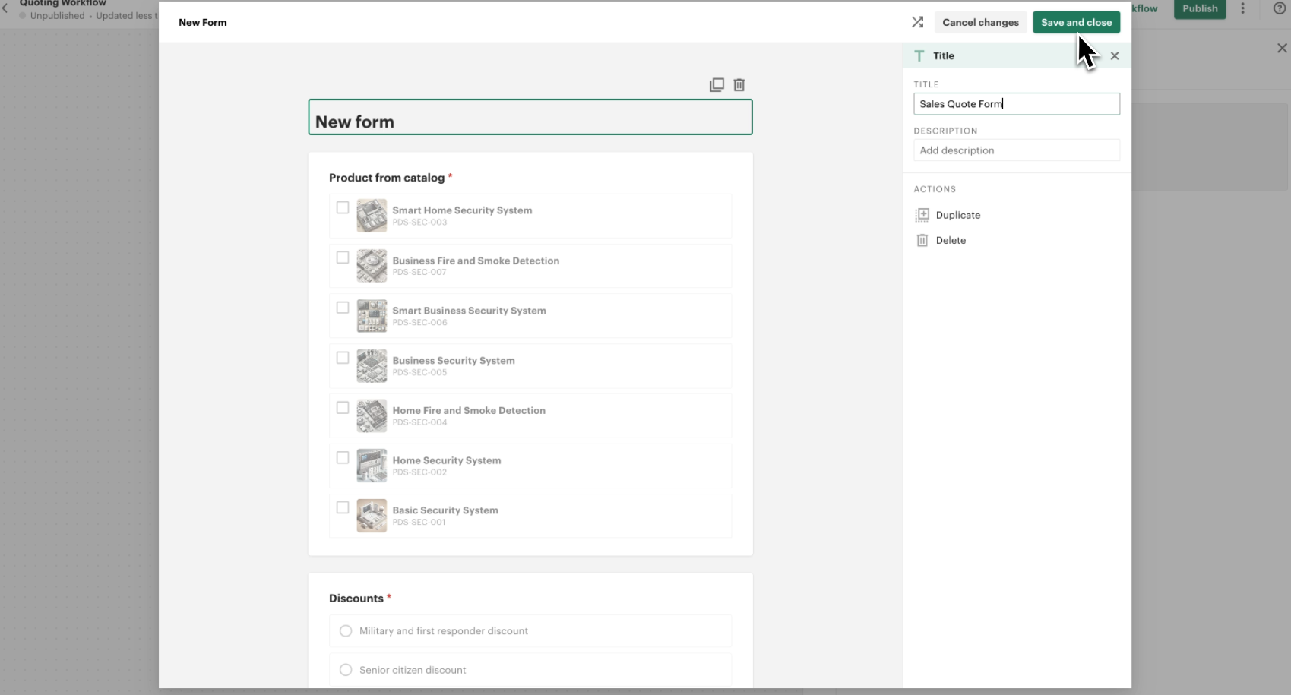Image resolution: width=1291 pixels, height=695 pixels.
Task: Click the trash icon above the form title
Action: tap(739, 85)
